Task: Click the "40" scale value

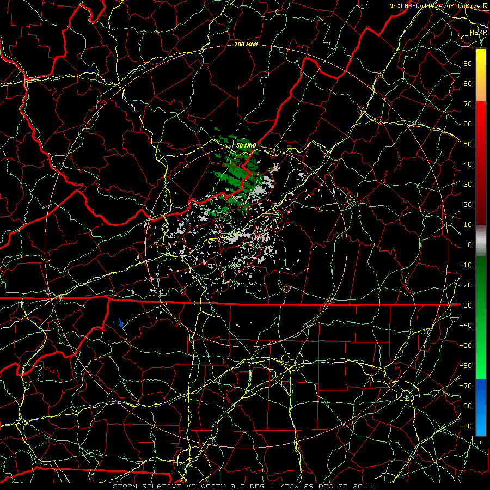Action: 468,164
